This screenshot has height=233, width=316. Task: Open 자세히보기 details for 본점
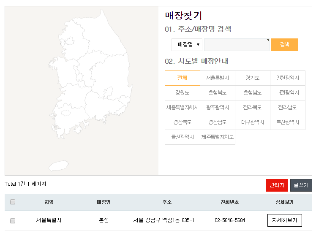pos(285,220)
